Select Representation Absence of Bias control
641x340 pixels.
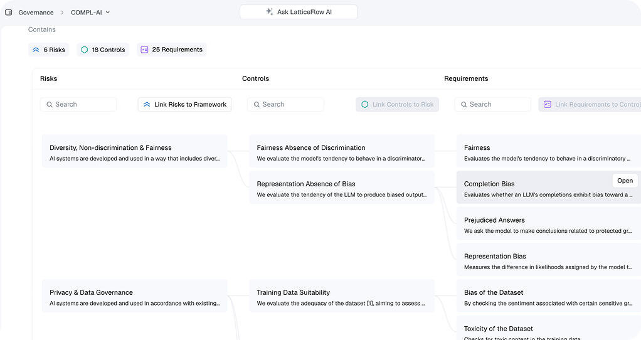click(x=341, y=189)
